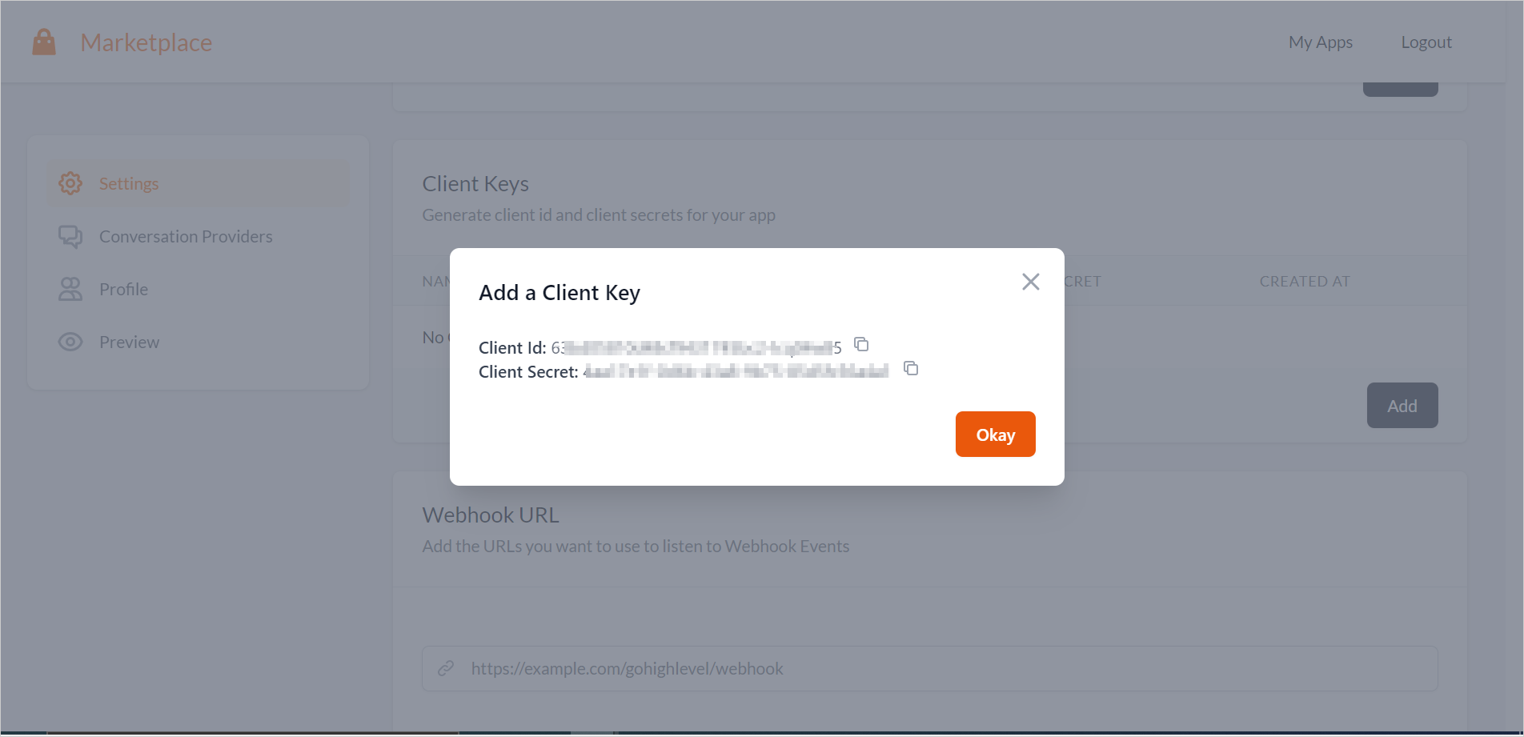Click the Preview eye icon
The width and height of the screenshot is (1524, 737).
point(70,342)
